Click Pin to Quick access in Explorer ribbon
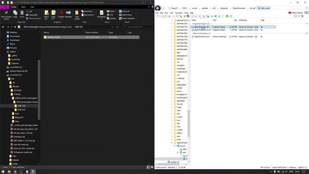 pyautogui.click(x=6, y=15)
